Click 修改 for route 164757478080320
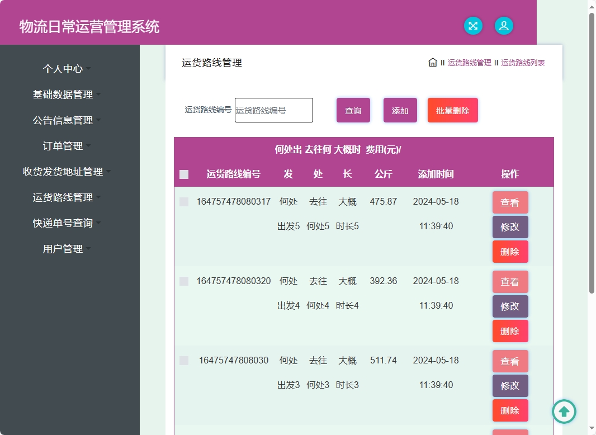The image size is (596, 435). 510,306
